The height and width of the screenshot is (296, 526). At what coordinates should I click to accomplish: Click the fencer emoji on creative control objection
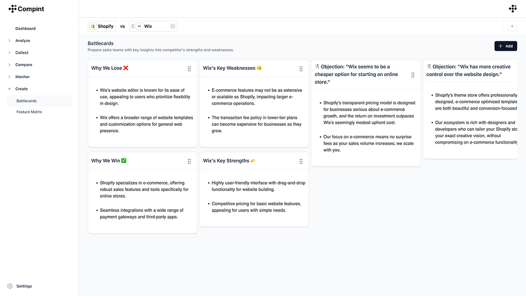click(x=429, y=67)
